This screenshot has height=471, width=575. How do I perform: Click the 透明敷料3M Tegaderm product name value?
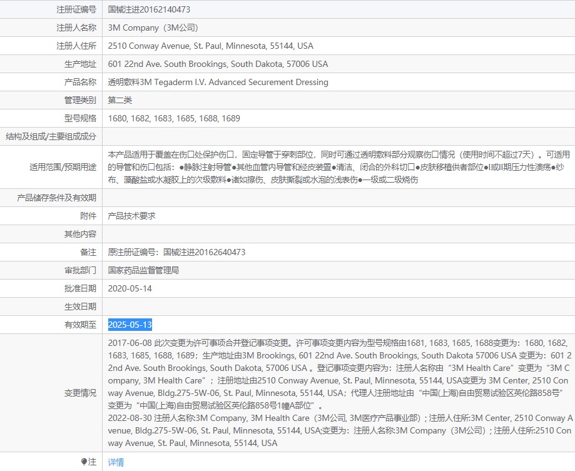pyautogui.click(x=218, y=82)
